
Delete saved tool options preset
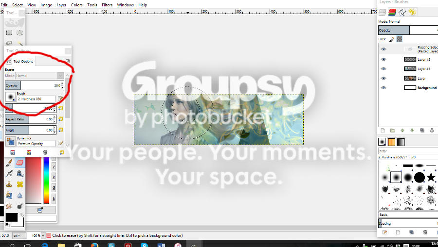pos(45,152)
